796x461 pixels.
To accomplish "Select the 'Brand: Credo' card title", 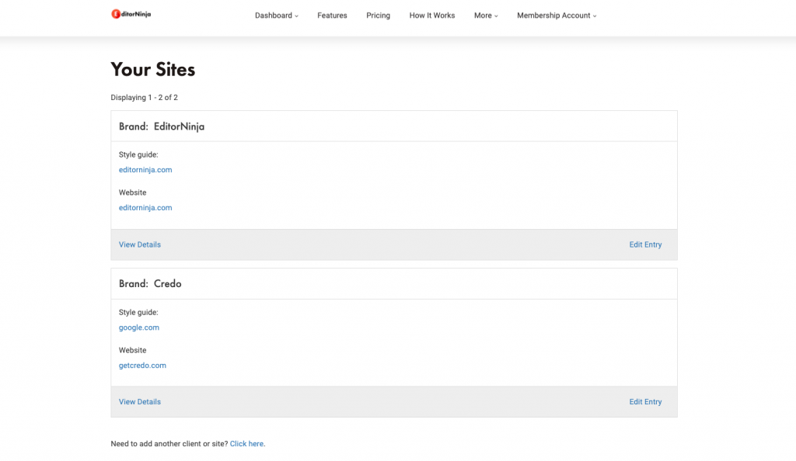I will click(150, 284).
